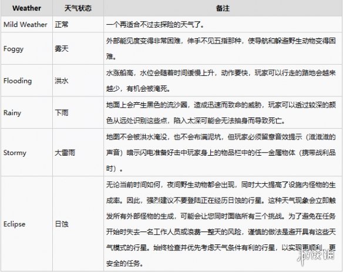Select the 'Mild Weather' cell

26,24
